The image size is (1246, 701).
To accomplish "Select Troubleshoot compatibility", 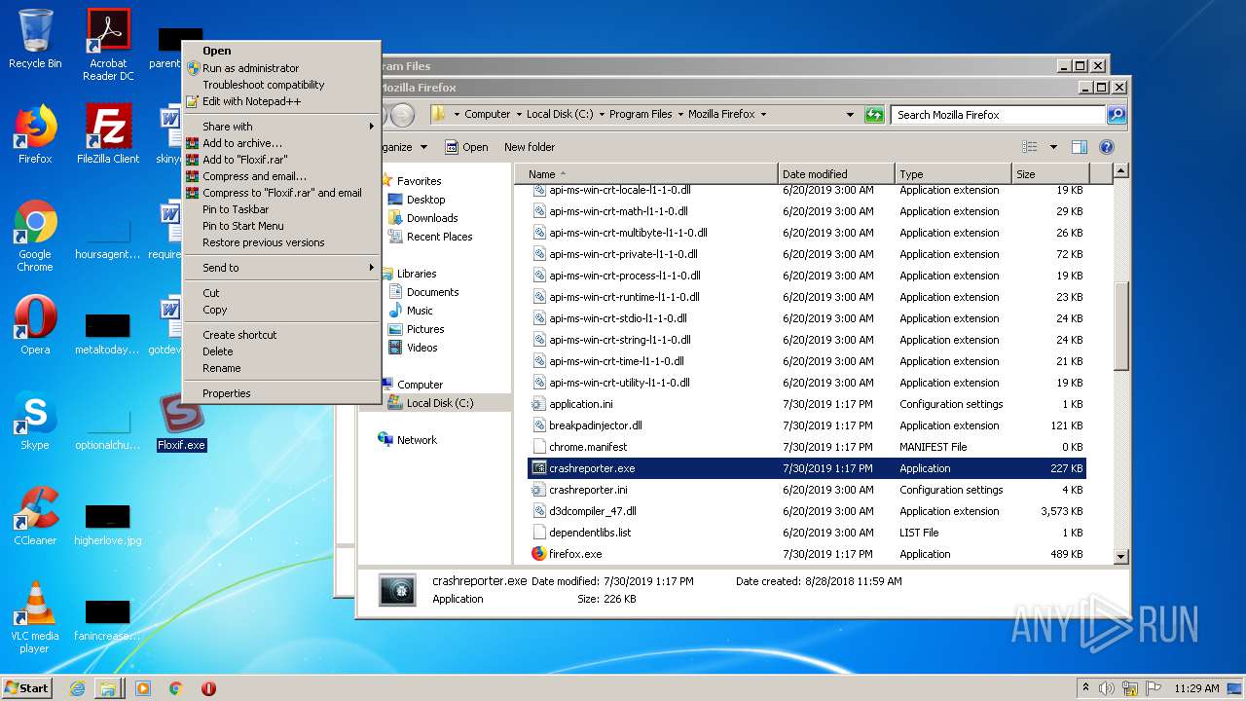I will pos(281,85).
